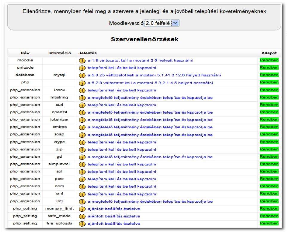Click the info icon in the openssl row
The width and height of the screenshot is (287, 232).
(82, 112)
